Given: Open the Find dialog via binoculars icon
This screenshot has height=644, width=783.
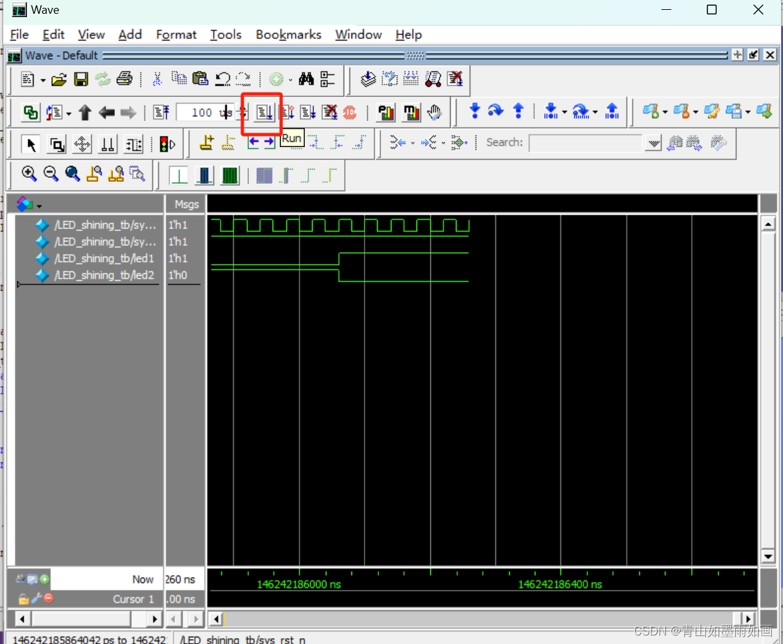Looking at the screenshot, I should (306, 79).
